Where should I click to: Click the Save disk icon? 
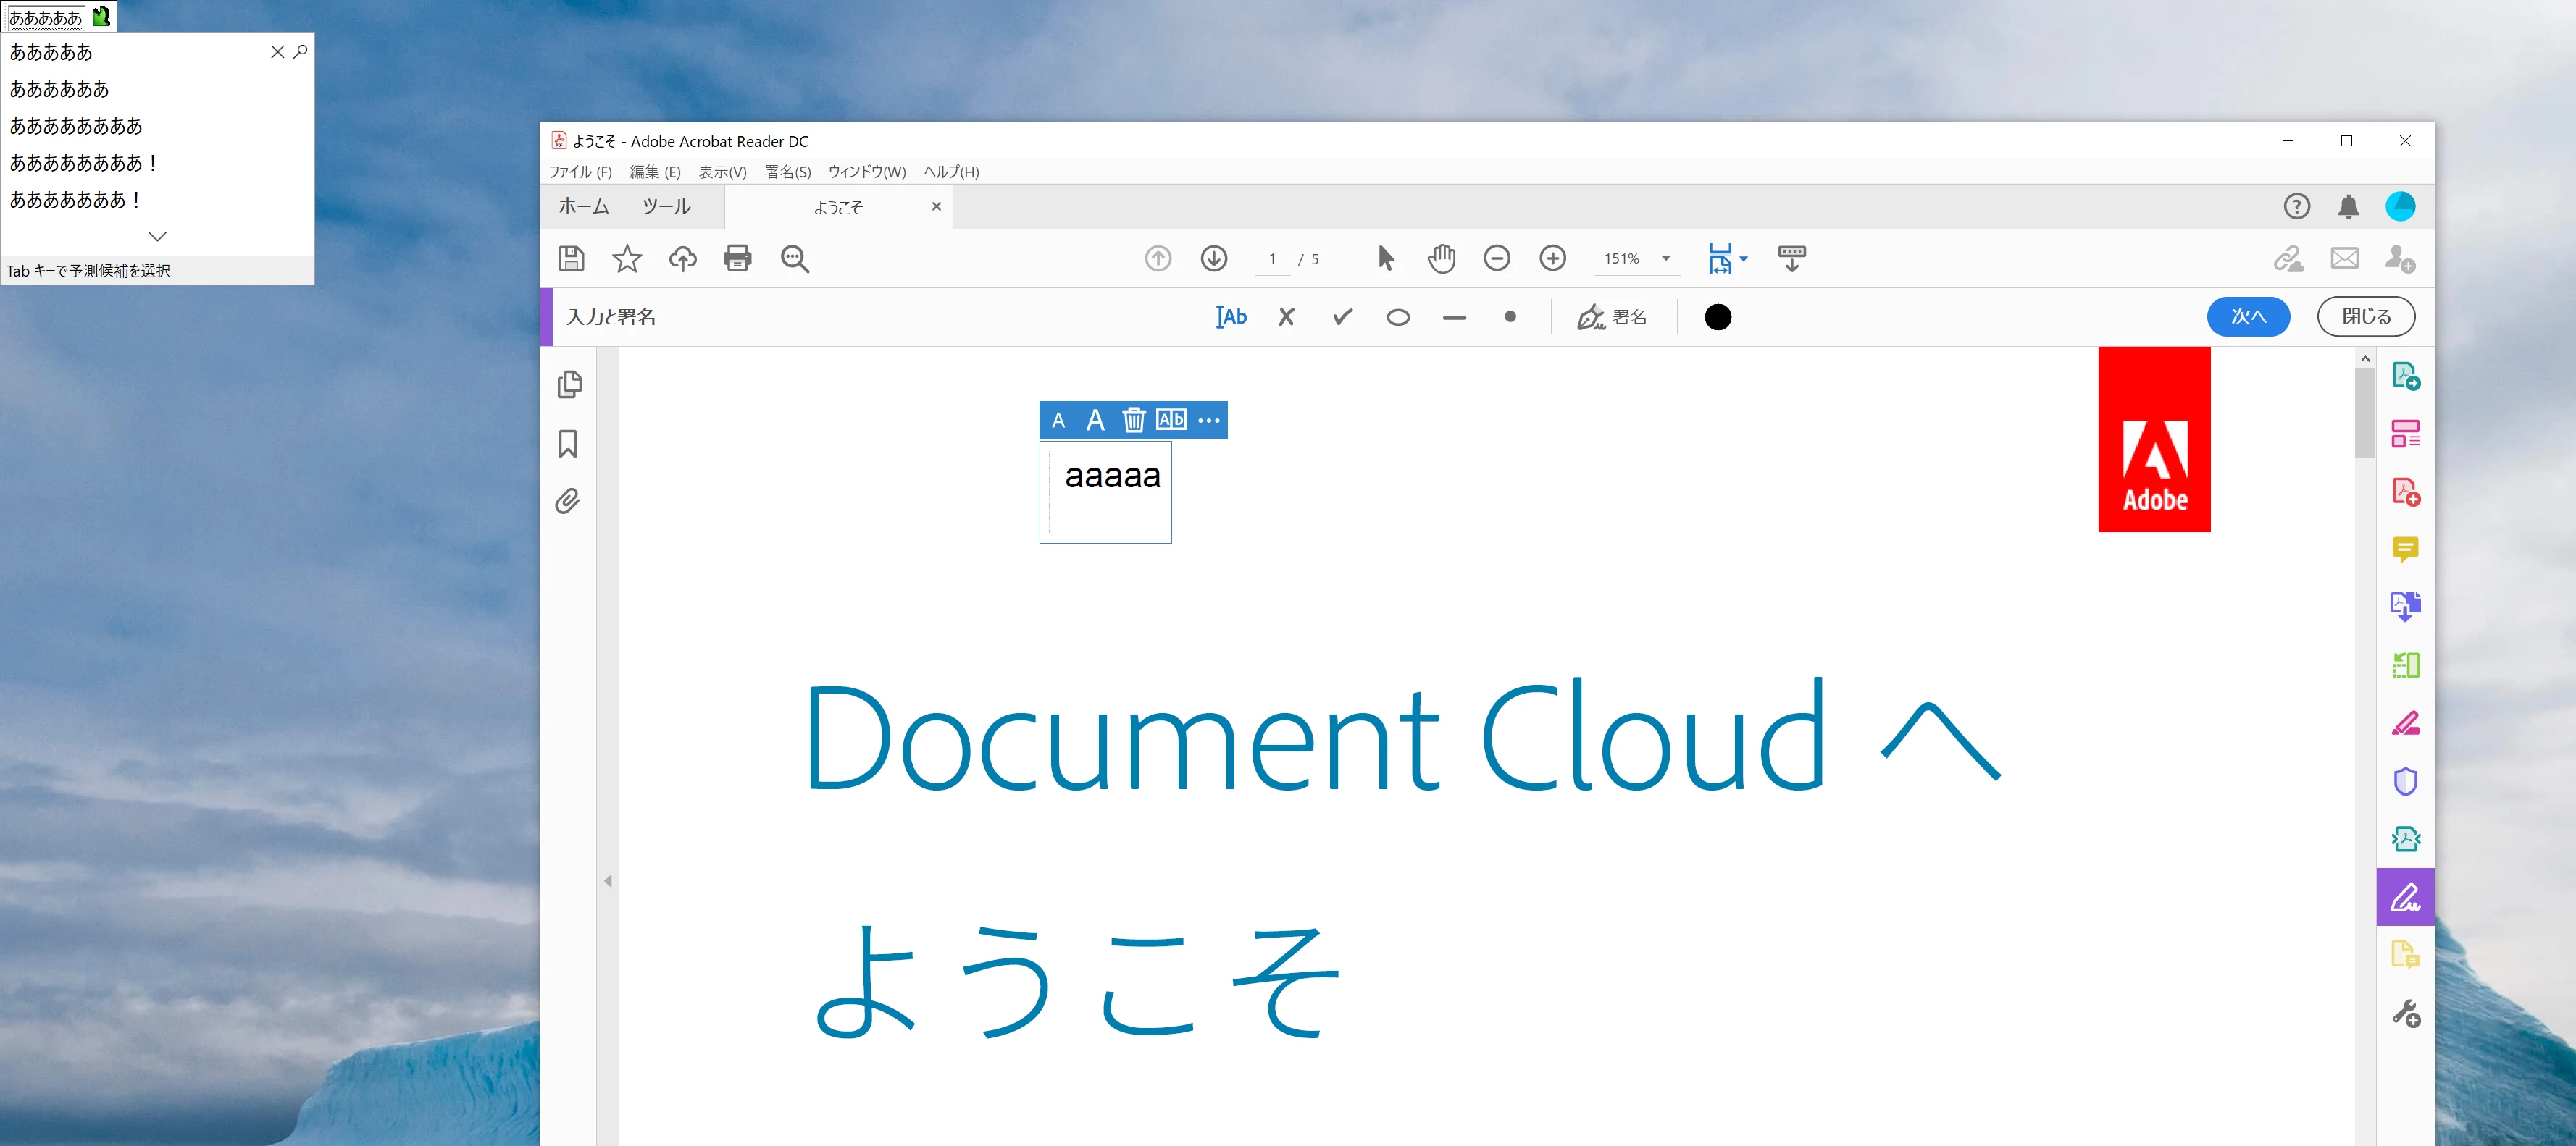tap(571, 258)
